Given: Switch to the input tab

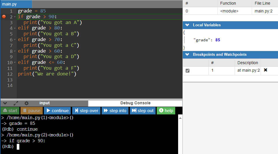Looking at the screenshot, I should [x=44, y=103].
